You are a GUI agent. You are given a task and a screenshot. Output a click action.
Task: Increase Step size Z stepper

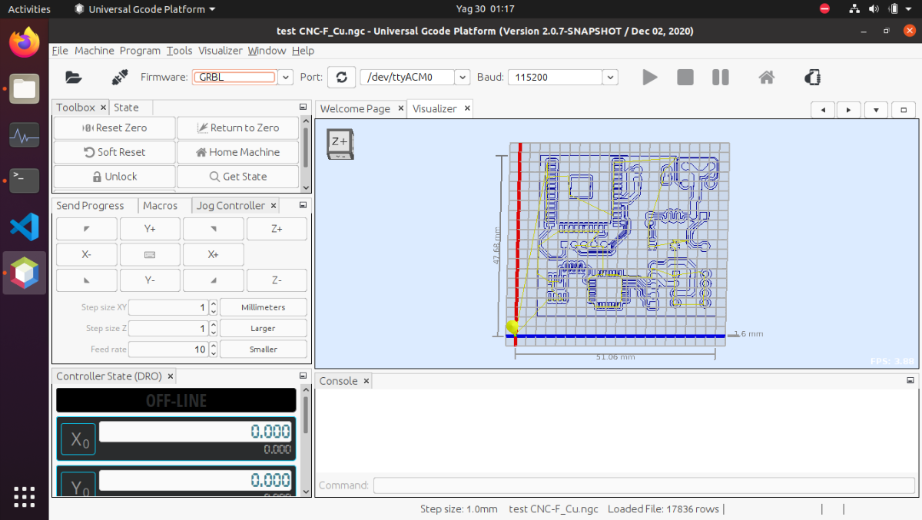pos(214,324)
